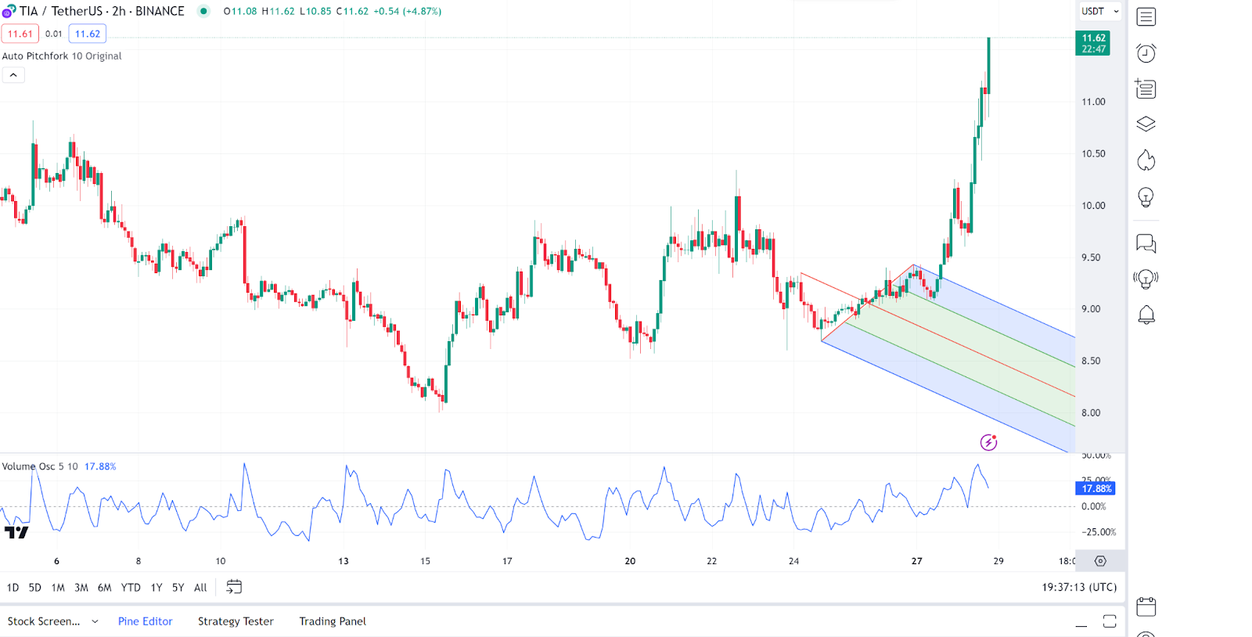
Task: Click the 27 date axis label
Action: [x=916, y=561]
